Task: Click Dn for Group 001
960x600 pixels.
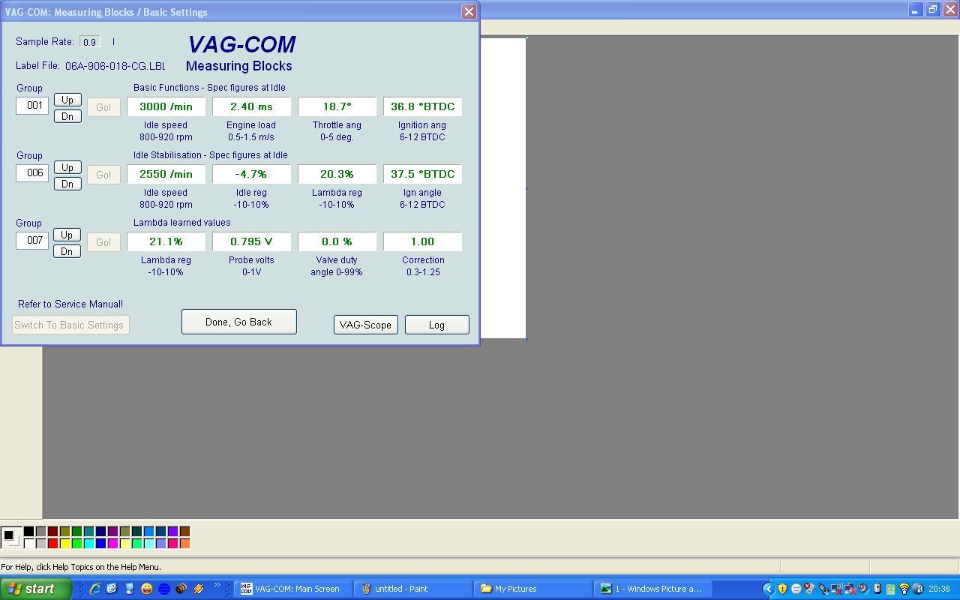Action: point(67,116)
